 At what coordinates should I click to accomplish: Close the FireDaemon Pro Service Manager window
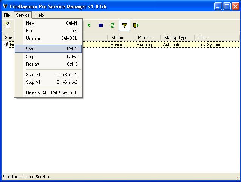[x=235, y=6]
